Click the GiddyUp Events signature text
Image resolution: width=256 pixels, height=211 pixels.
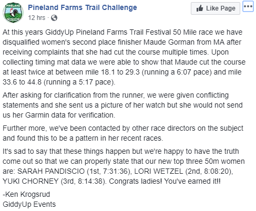(x=29, y=204)
